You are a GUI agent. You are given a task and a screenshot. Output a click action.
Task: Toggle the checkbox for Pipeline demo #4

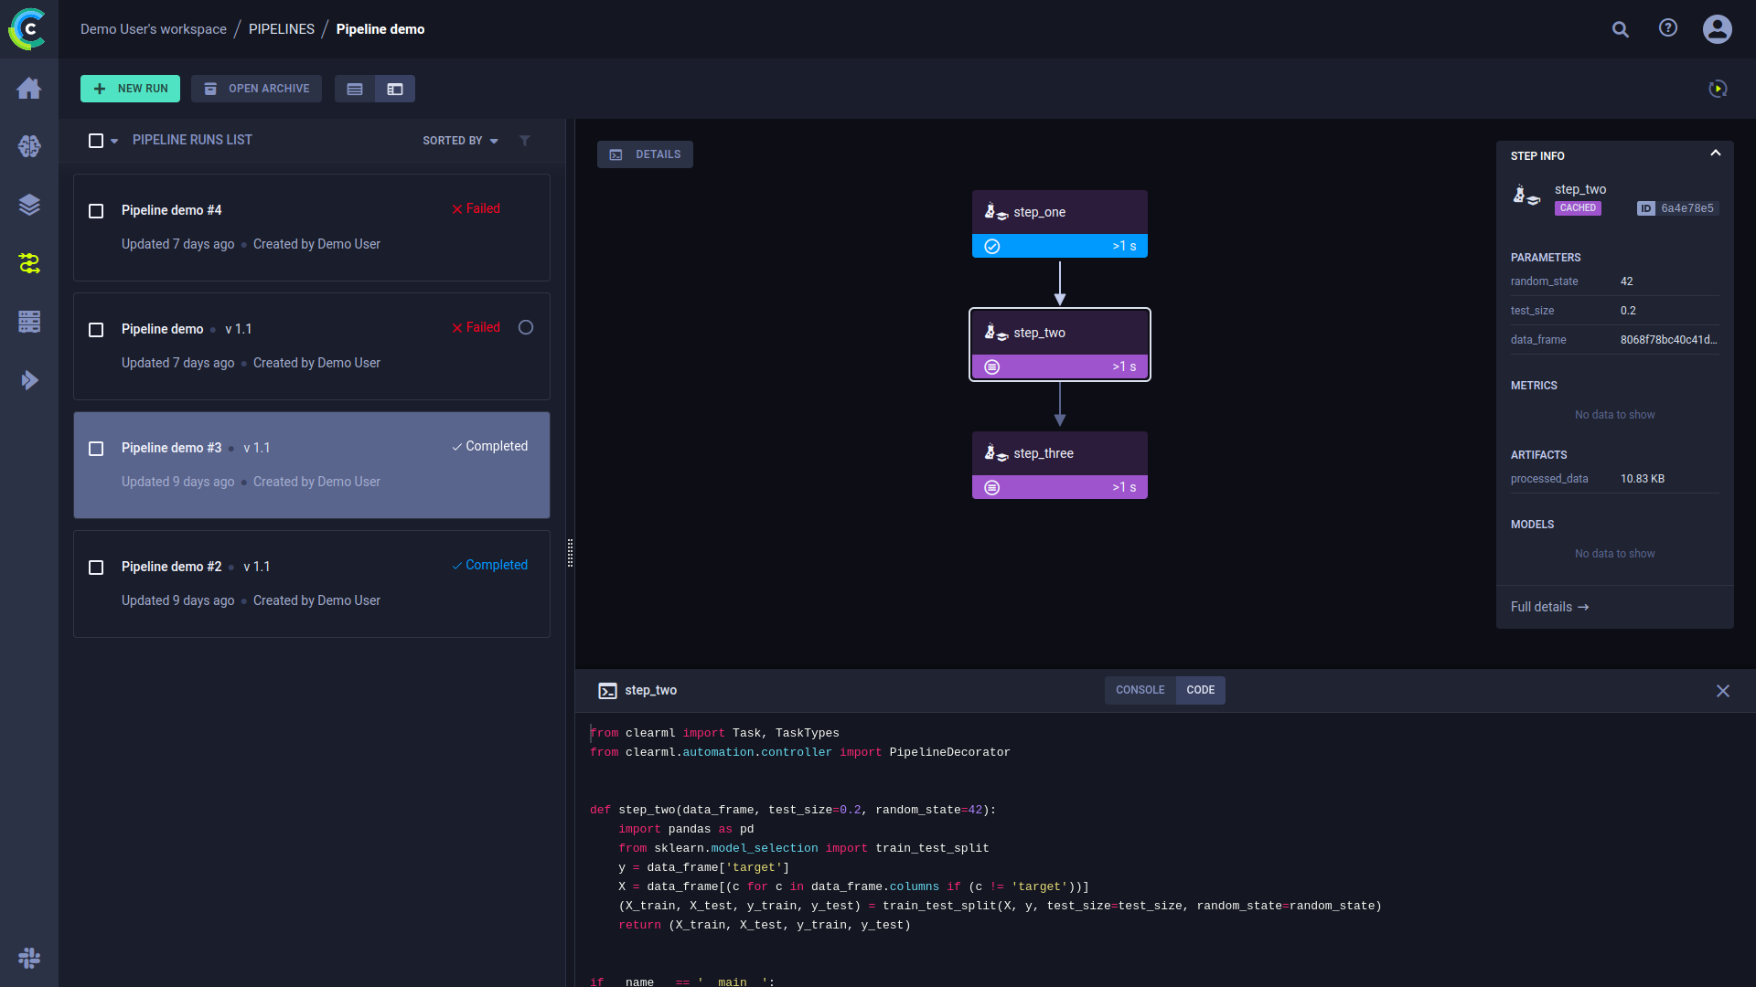95,209
